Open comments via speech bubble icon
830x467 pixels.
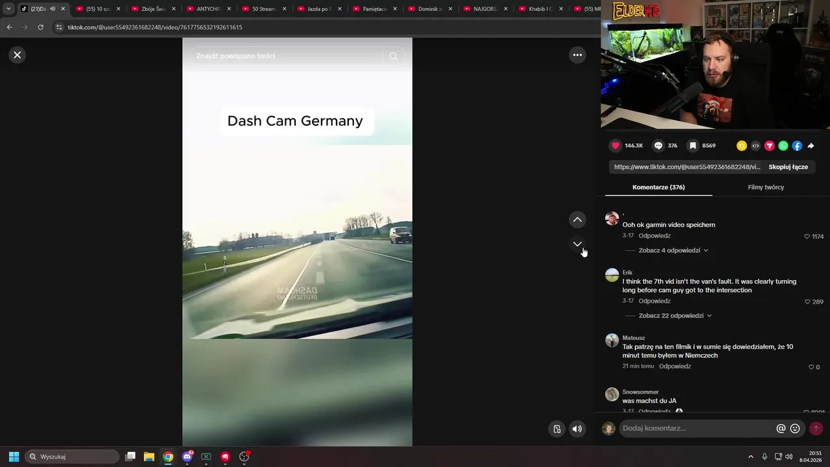click(658, 146)
